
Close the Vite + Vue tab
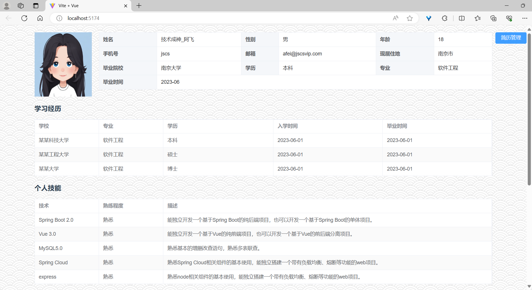[x=126, y=6]
